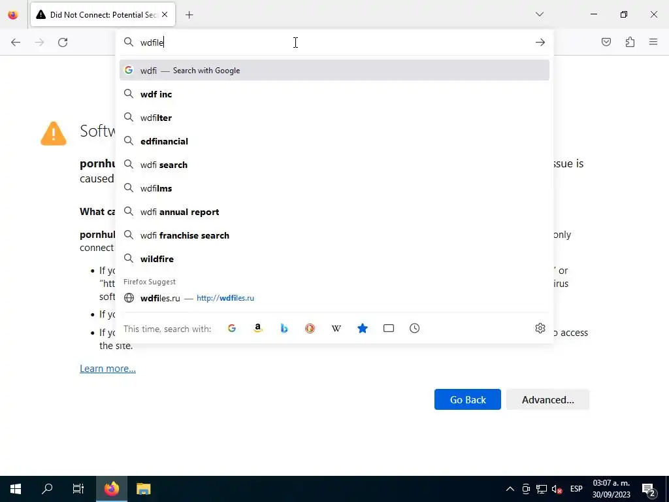Screen dimensions: 669x502
Task: Select 'wdfi annual report' suggestion
Action: [x=334, y=212]
